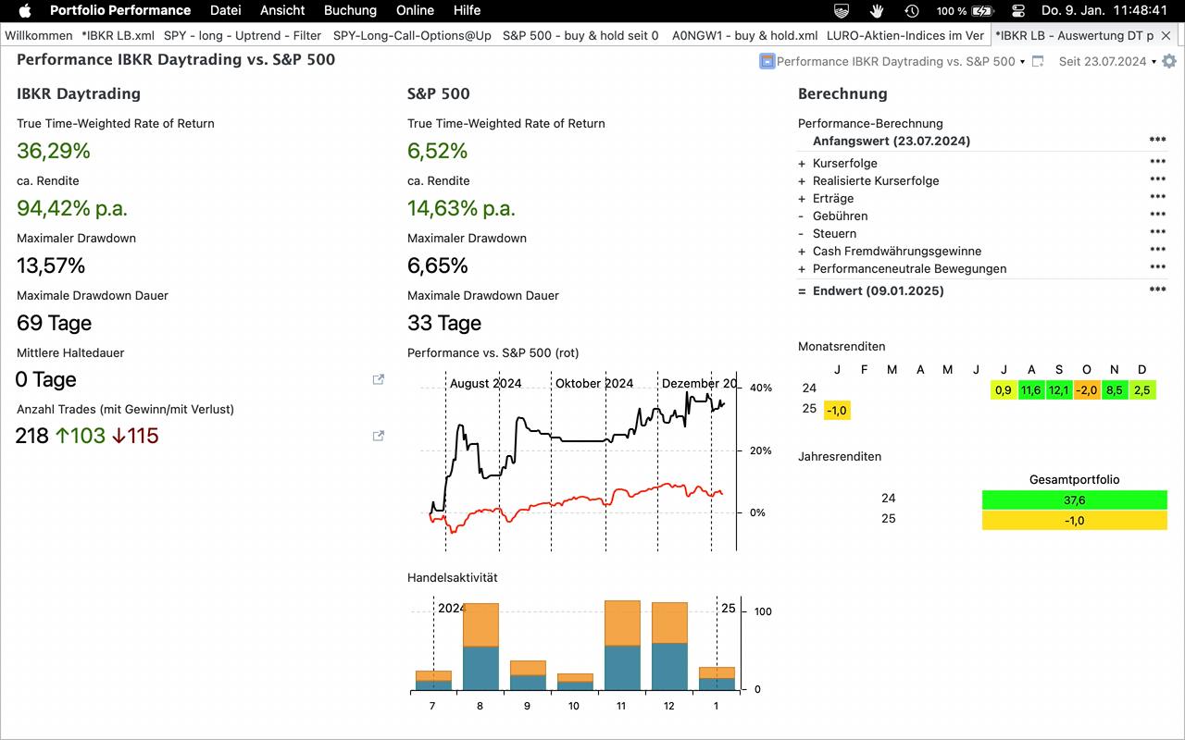The width and height of the screenshot is (1185, 740).
Task: Click the November 8,5 monthly return cell
Action: (x=1115, y=390)
